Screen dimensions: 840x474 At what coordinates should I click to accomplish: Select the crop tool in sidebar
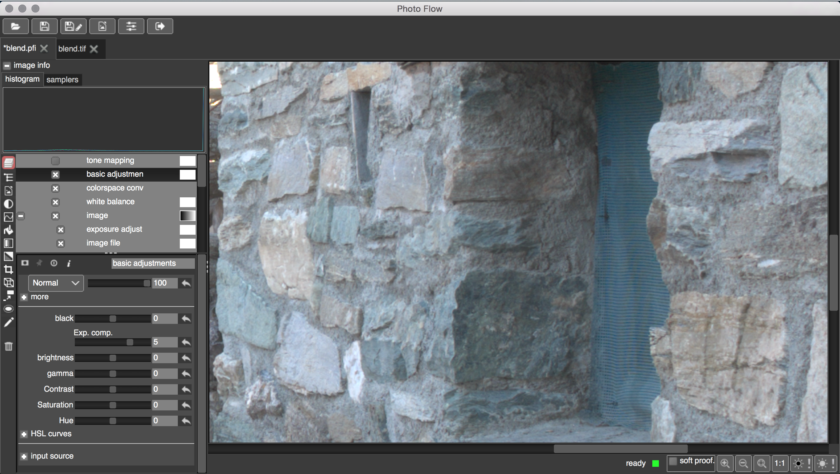[x=9, y=269]
